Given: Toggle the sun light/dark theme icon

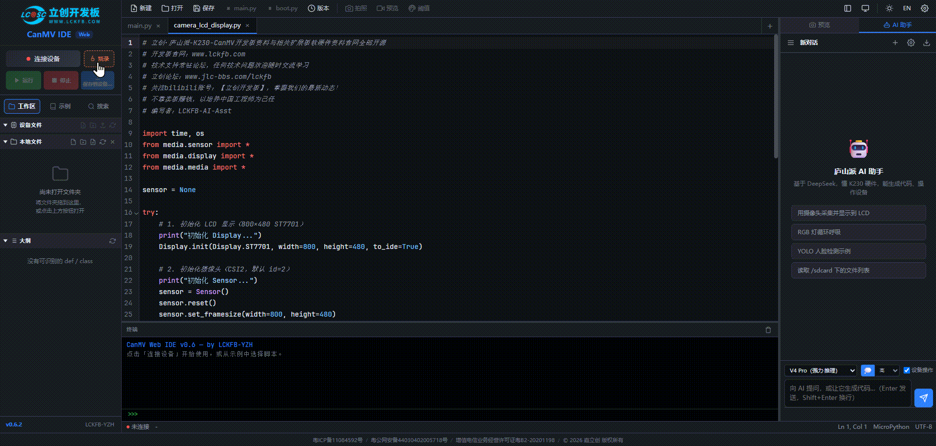Looking at the screenshot, I should coord(889,8).
